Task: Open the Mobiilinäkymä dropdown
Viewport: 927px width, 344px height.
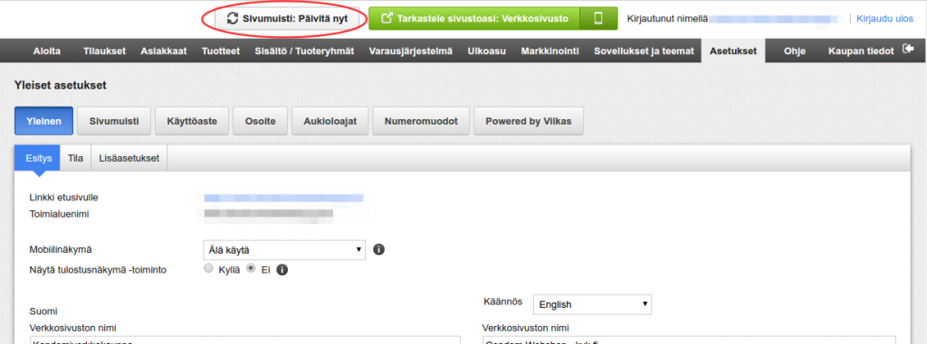Action: tap(283, 249)
